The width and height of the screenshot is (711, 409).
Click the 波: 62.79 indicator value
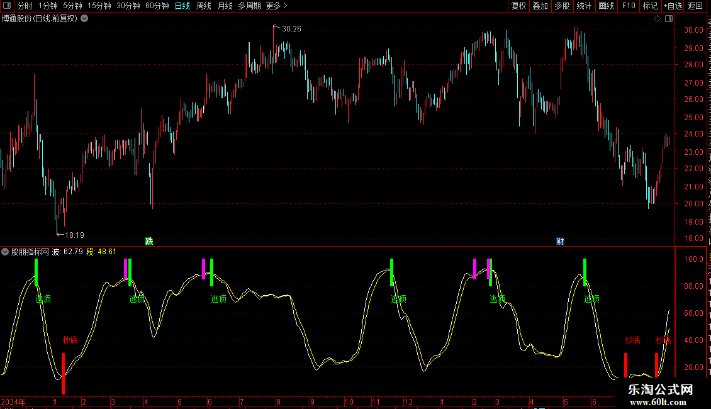pyautogui.click(x=67, y=252)
